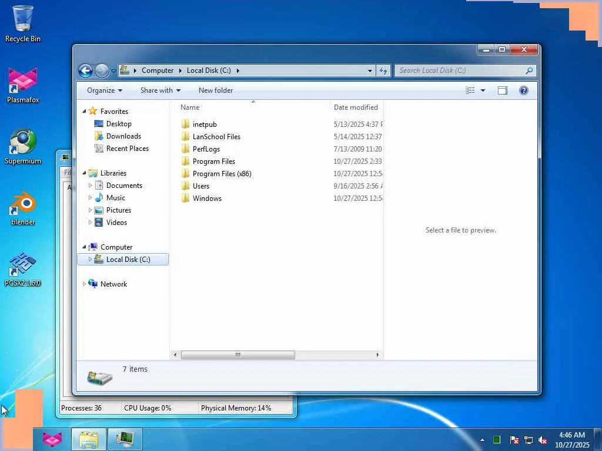Expand the Pictures library node

(90, 210)
